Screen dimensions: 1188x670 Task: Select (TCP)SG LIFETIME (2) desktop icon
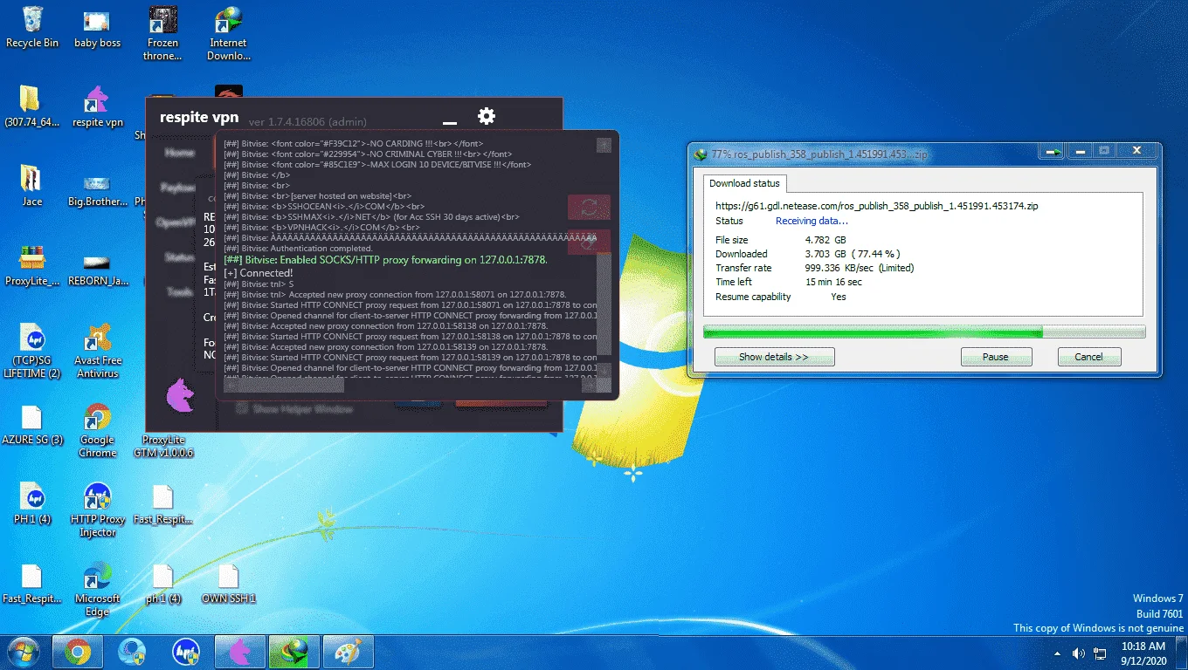tap(31, 351)
